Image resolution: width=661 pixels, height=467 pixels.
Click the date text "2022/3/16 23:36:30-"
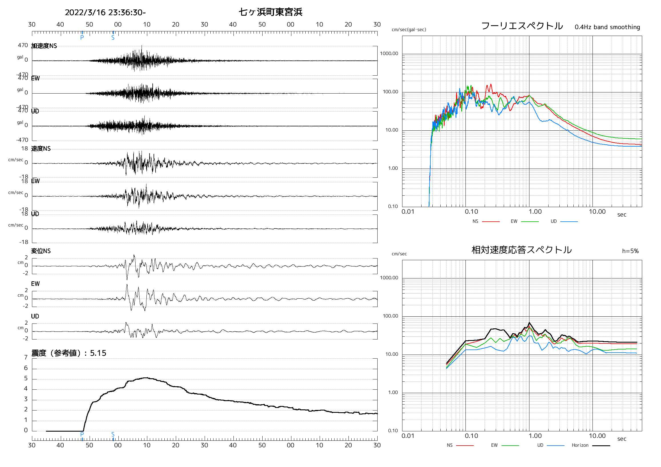coord(105,12)
